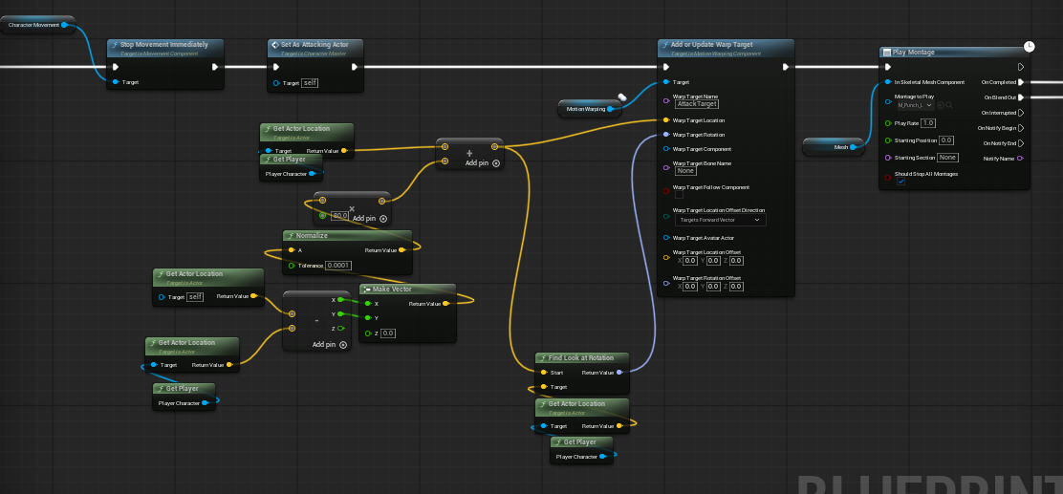This screenshot has height=494, width=1063.
Task: Click the latent clock icon on Play Montage
Action: (x=1030, y=46)
